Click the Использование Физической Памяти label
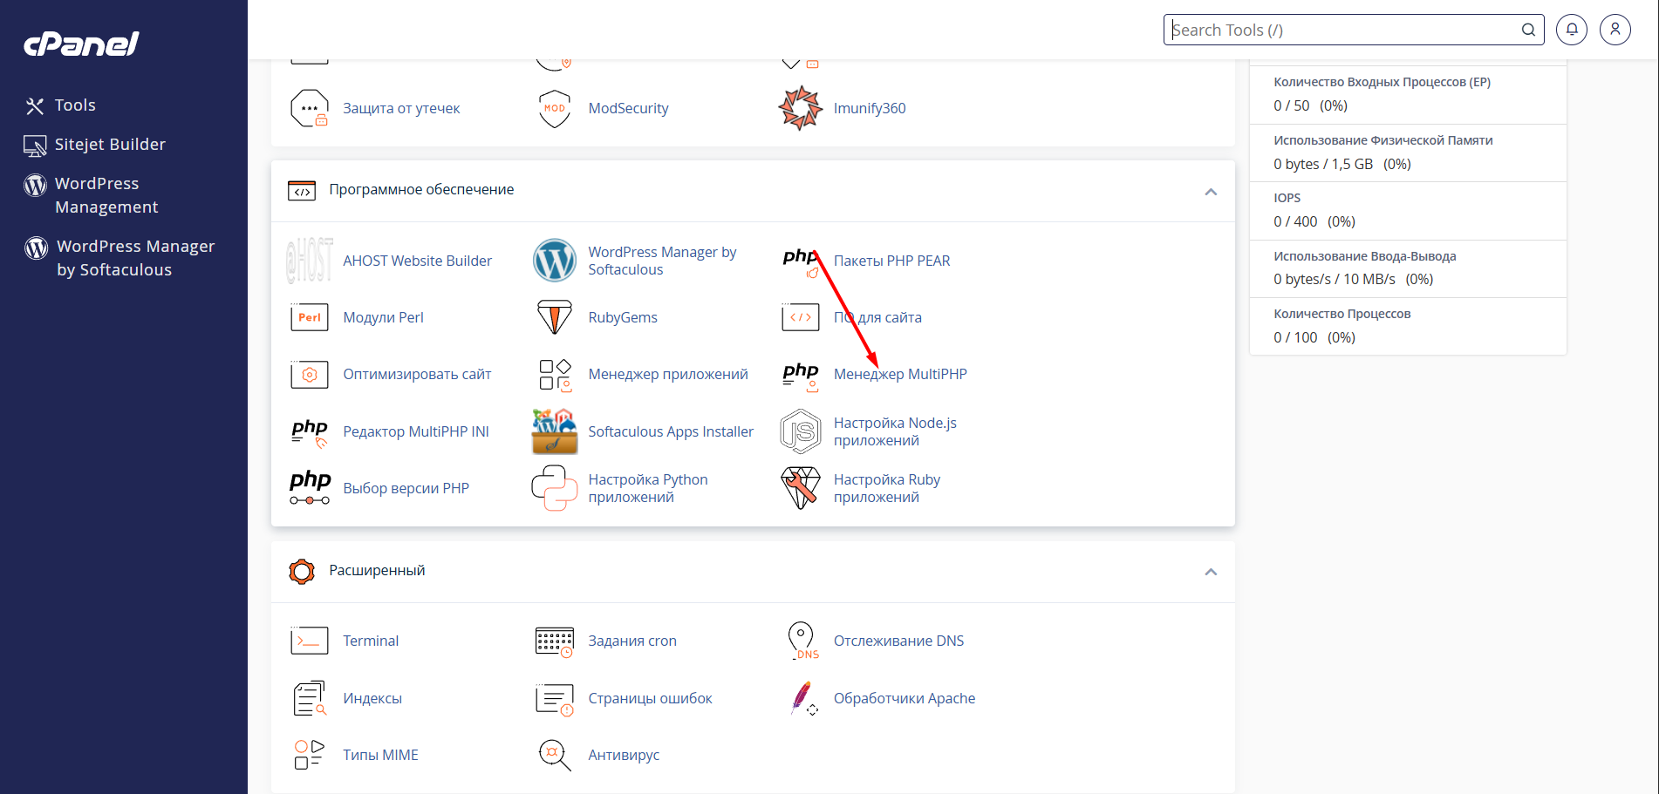Screen dimensions: 1659x794 [1382, 140]
